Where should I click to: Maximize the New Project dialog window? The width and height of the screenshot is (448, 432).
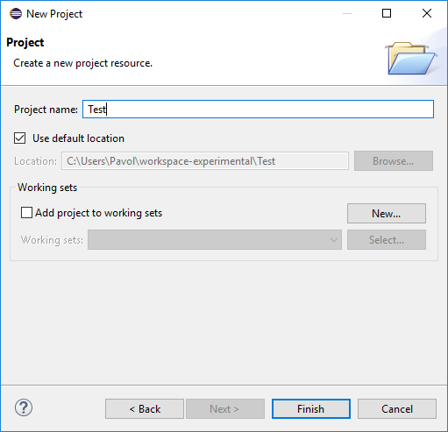tap(387, 13)
